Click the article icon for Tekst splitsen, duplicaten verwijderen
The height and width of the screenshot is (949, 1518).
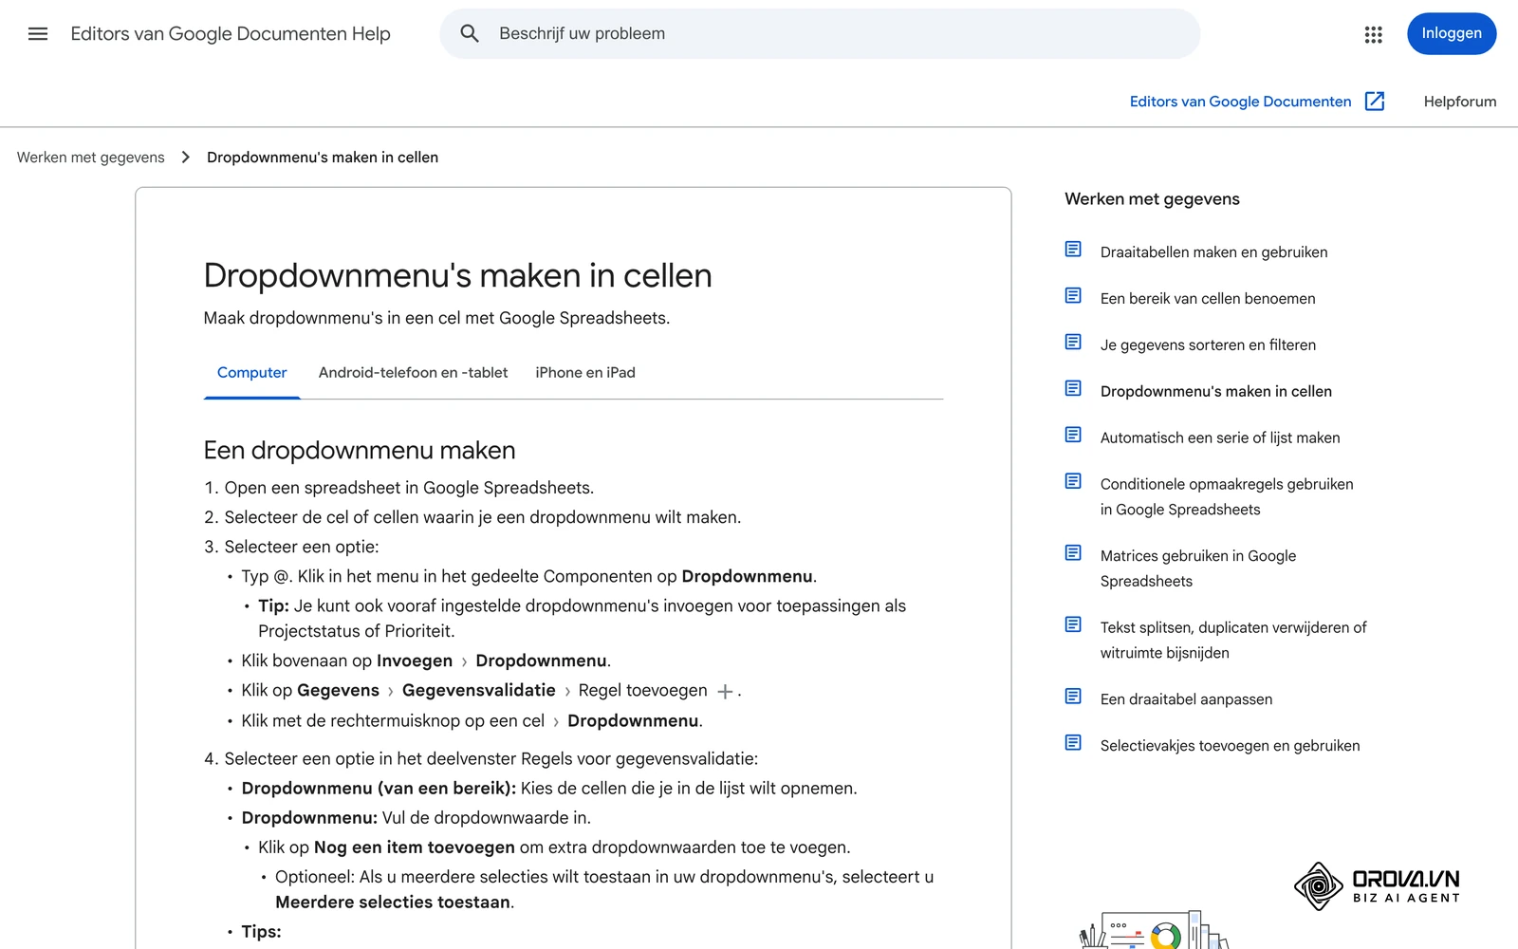pos(1073,625)
